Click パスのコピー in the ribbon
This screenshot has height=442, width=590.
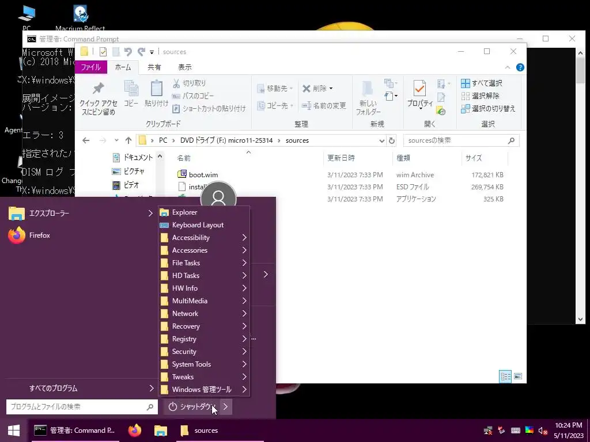192,96
